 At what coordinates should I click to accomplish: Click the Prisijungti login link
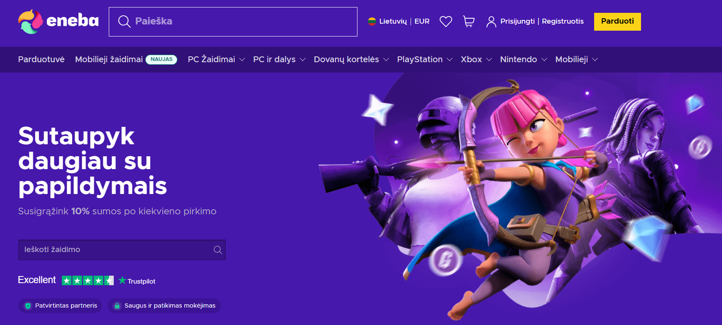click(517, 22)
